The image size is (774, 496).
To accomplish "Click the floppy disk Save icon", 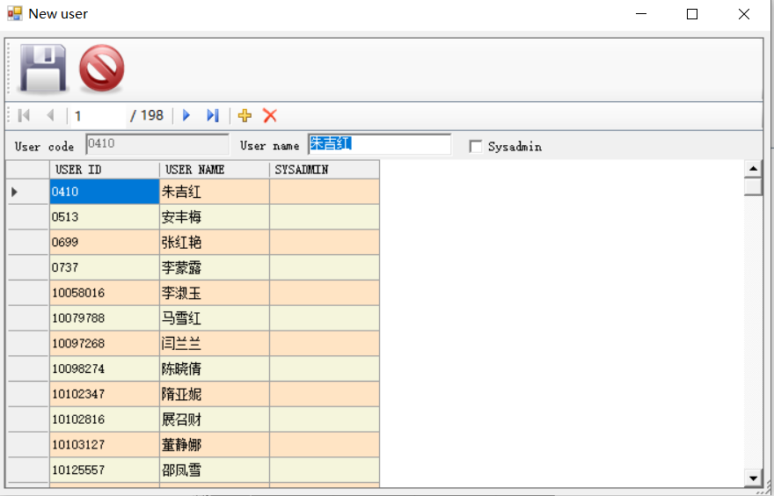I will coord(43,68).
